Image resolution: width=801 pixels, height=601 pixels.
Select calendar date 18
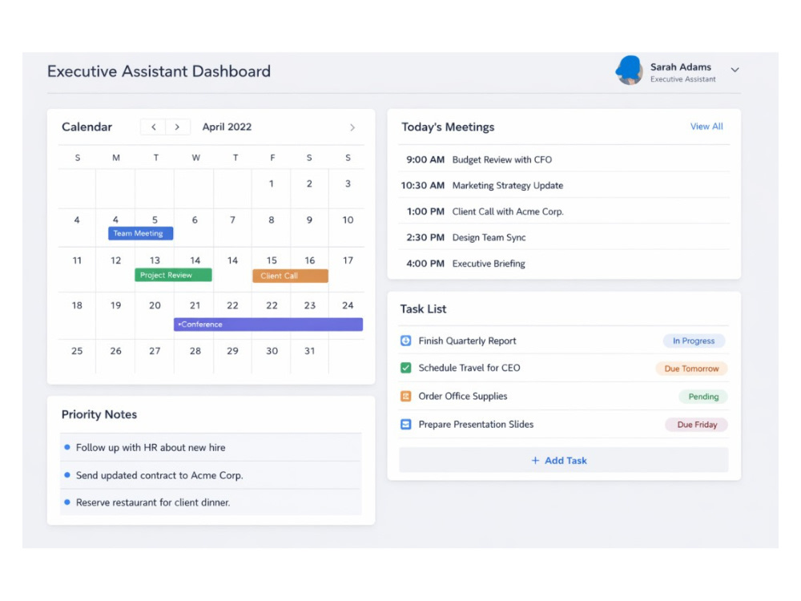pos(77,305)
